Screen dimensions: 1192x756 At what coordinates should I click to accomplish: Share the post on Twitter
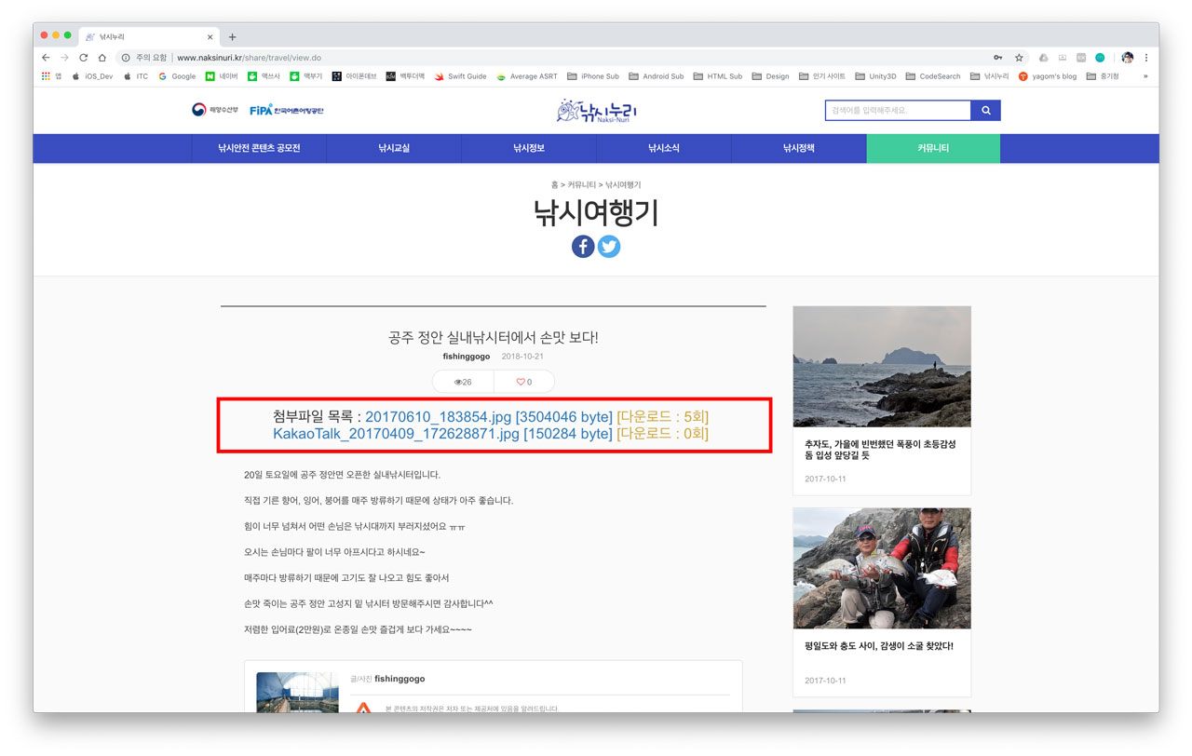[x=609, y=246]
